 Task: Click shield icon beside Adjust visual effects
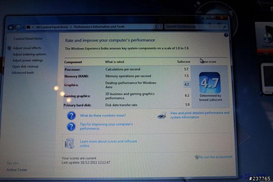(x=9, y=48)
